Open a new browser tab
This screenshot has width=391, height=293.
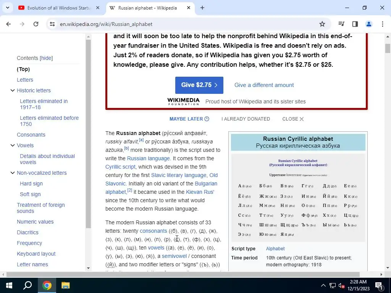click(202, 8)
